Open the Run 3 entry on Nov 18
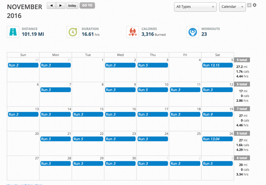This screenshot has width=266, height=185. pos(185,114)
